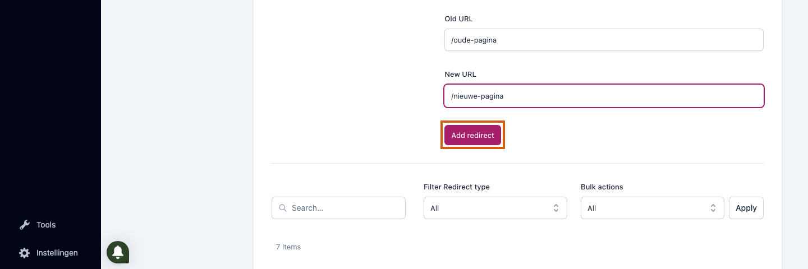Click the magnifier icon in the search box

[x=282, y=208]
